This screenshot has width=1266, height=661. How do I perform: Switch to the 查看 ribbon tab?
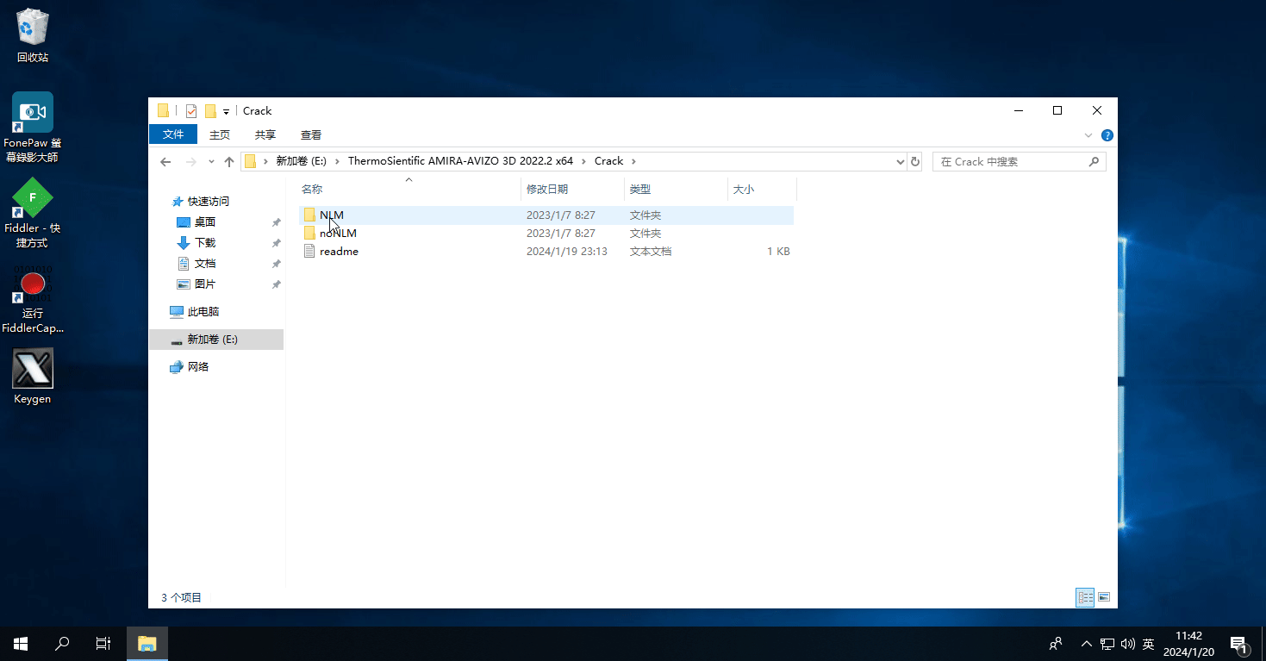(x=311, y=134)
